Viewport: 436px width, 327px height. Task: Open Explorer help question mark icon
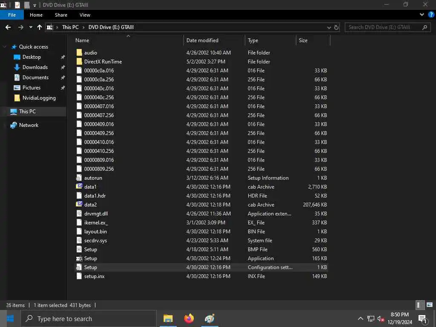click(x=431, y=15)
